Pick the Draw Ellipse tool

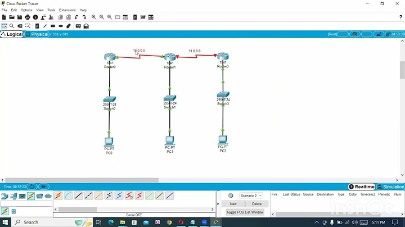coord(61,26)
